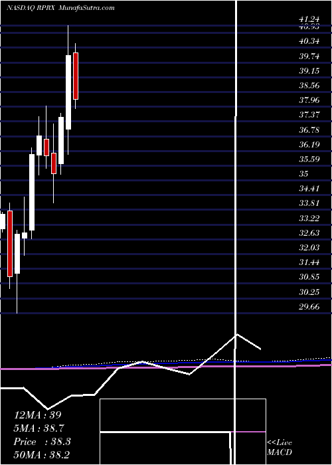
Task: Click the 39.15 price axis label
Action: (x=309, y=71)
